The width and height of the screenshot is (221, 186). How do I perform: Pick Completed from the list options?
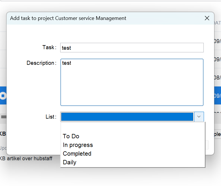pyautogui.click(x=77, y=154)
